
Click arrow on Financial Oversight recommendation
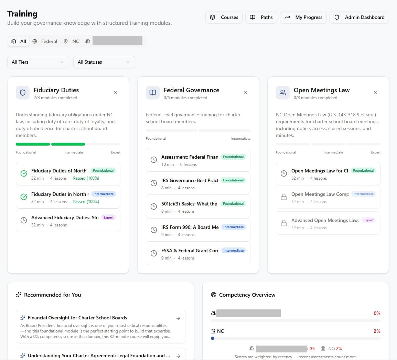[178, 318]
